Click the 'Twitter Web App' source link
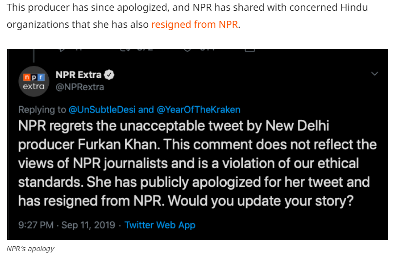This screenshot has width=393, height=256. 160,225
